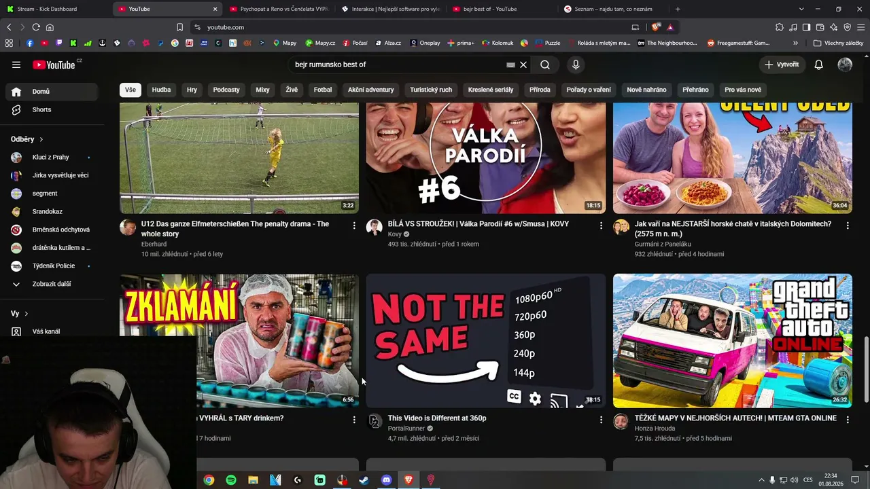The image size is (870, 489).
Task: Open options for GTA Online video
Action: coord(848,420)
